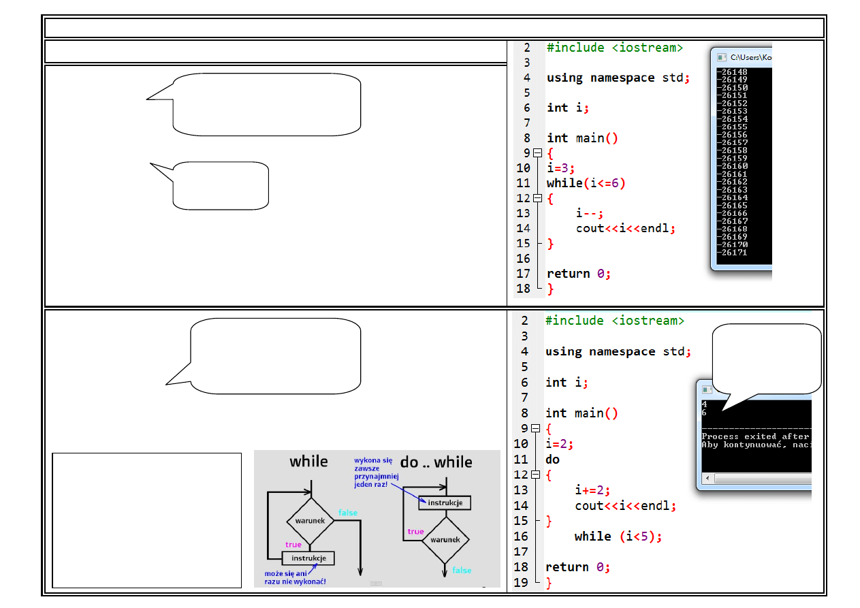Click the empty header row at the top of the table
Image resolution: width=860 pixels, height=608 pixels.
pos(434,28)
